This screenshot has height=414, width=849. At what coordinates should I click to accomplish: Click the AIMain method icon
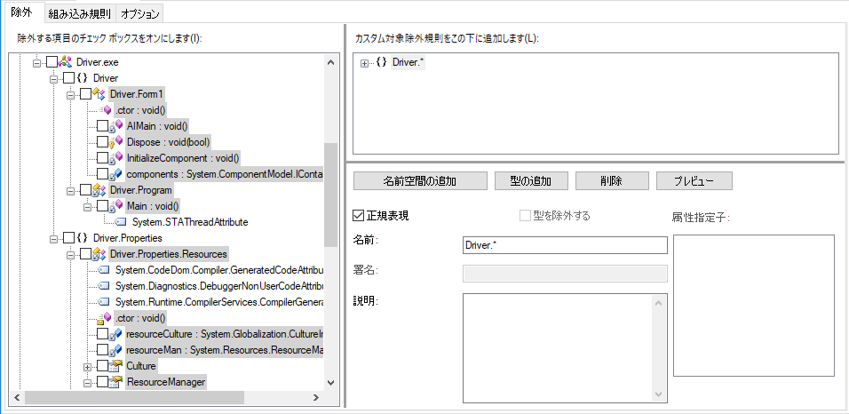[x=116, y=126]
